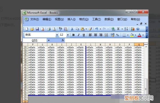
Task: Click the formula bar input area
Action: point(106,40)
